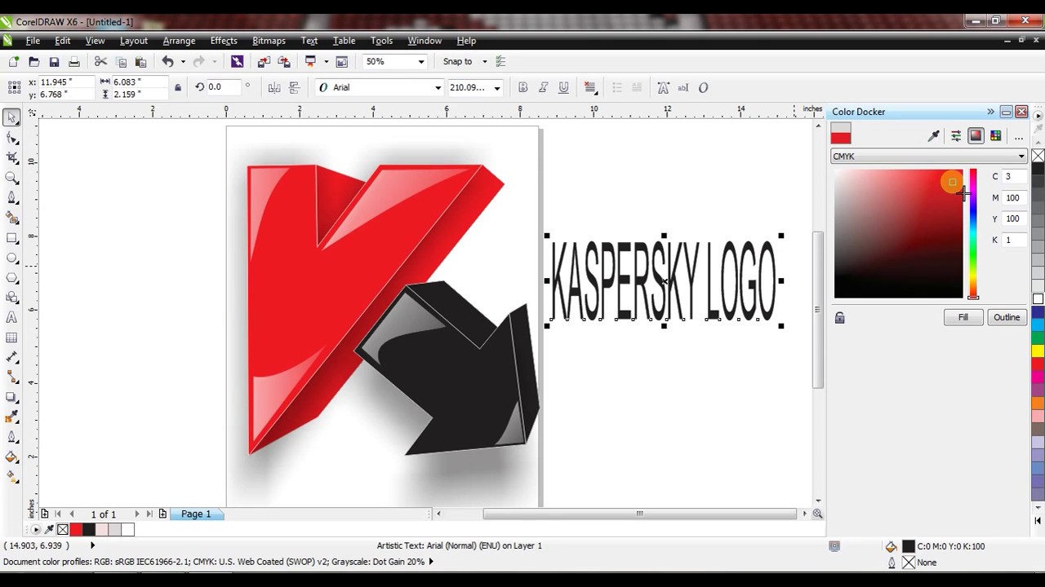
Task: Open the application launcher dropdown arrow
Action: point(326,61)
